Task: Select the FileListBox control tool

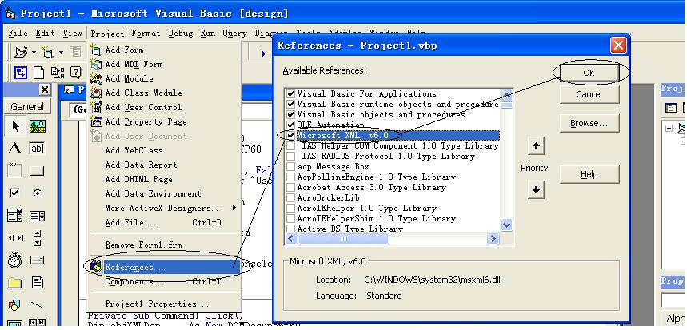Action: 38,283
